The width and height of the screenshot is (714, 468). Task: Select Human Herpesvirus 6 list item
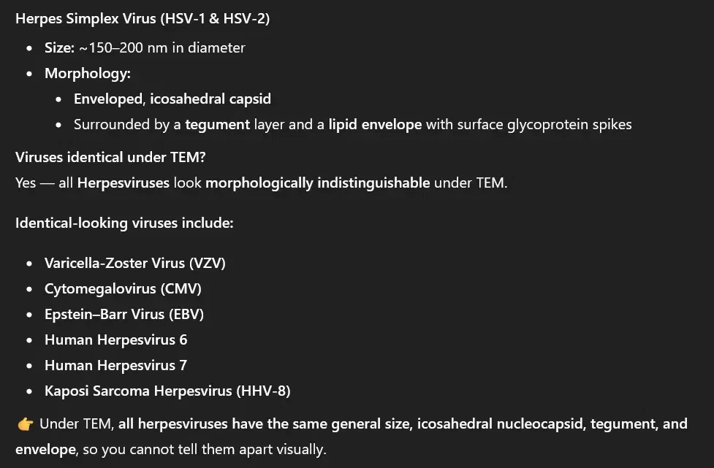115,340
